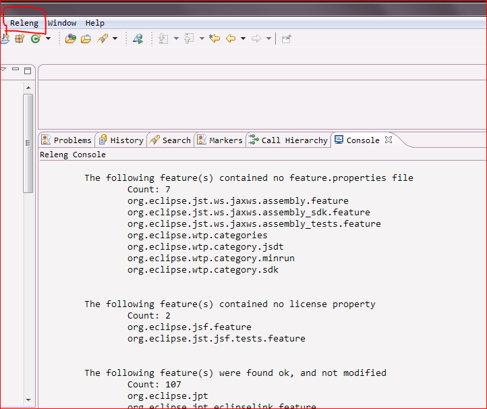The image size is (487, 409).
Task: Expand the Back history dropdown arrow
Action: click(243, 38)
